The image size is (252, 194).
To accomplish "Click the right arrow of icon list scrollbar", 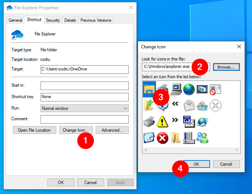I will coord(237,150).
